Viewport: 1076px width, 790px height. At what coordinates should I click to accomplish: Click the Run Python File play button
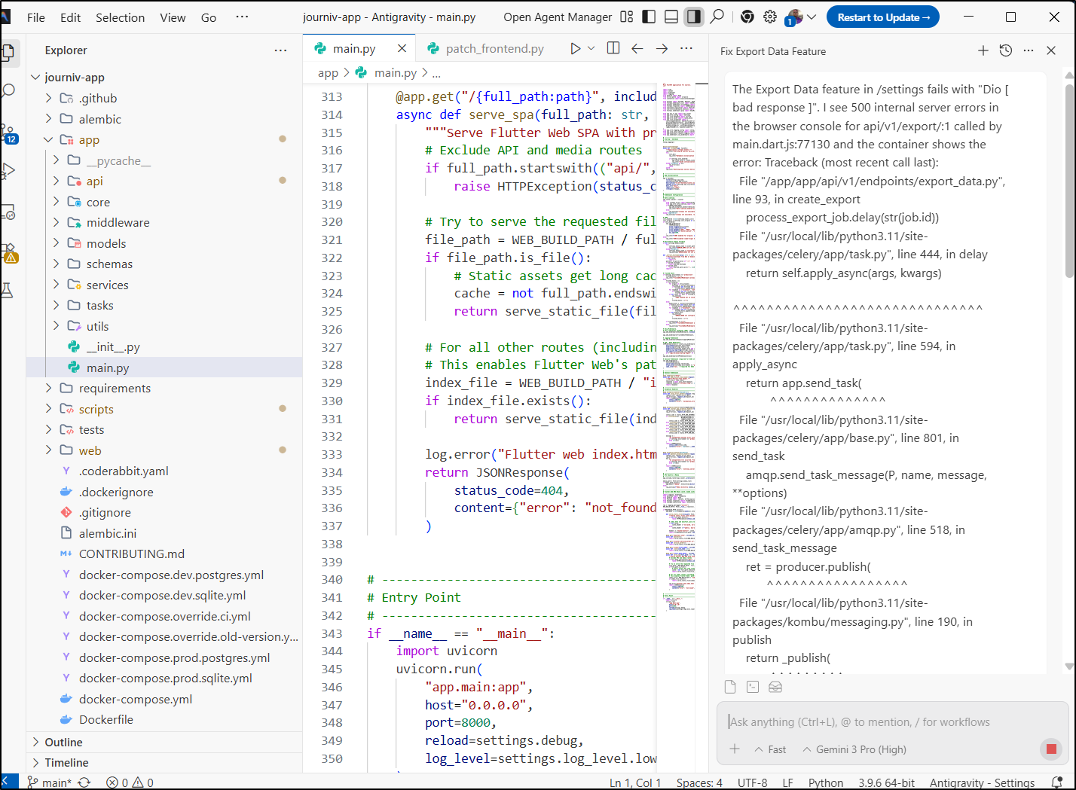(575, 48)
